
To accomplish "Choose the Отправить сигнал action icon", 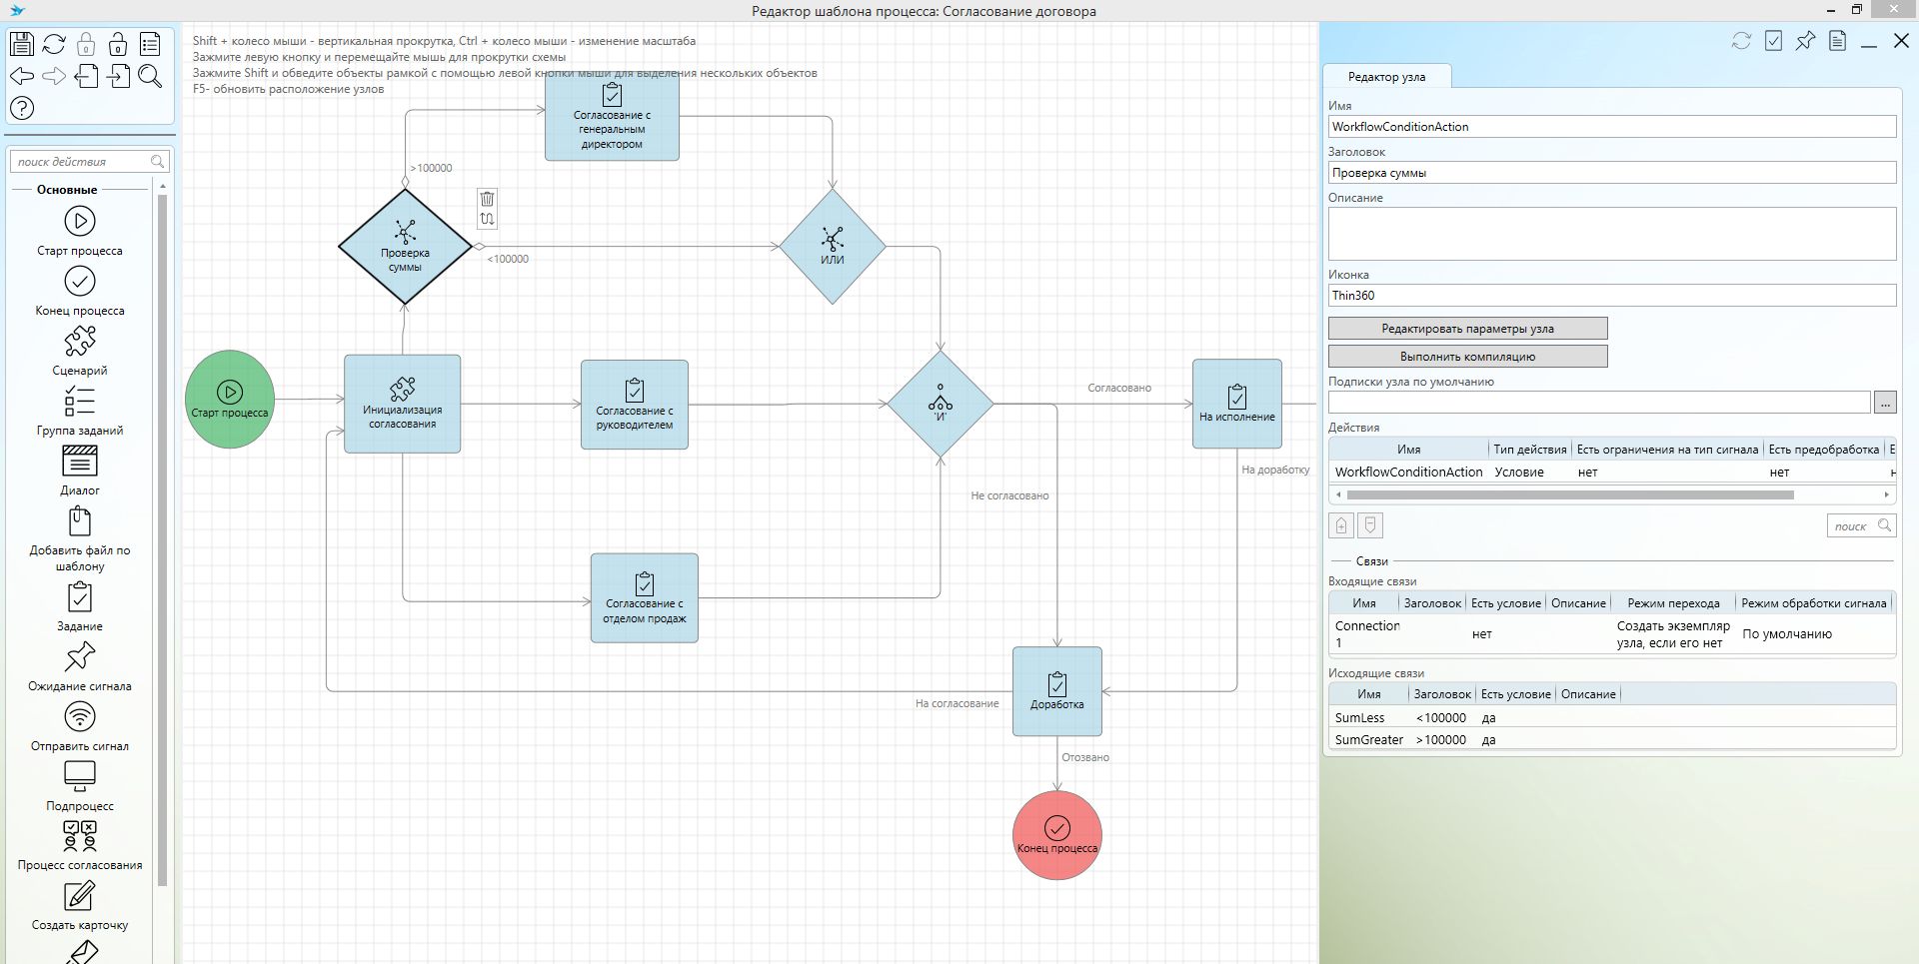I will [80, 717].
